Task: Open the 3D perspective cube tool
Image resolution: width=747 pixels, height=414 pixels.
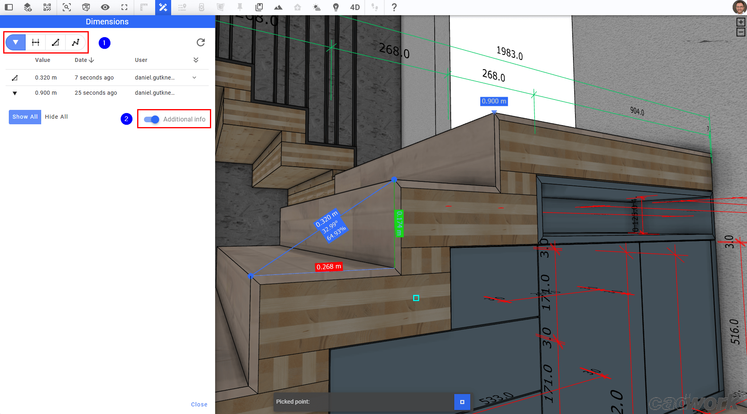Action: click(x=86, y=7)
